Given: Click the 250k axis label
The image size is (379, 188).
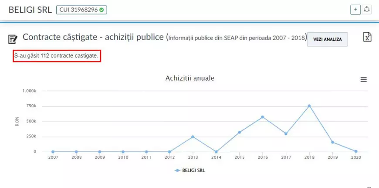Looking at the screenshot, I should (31, 137).
